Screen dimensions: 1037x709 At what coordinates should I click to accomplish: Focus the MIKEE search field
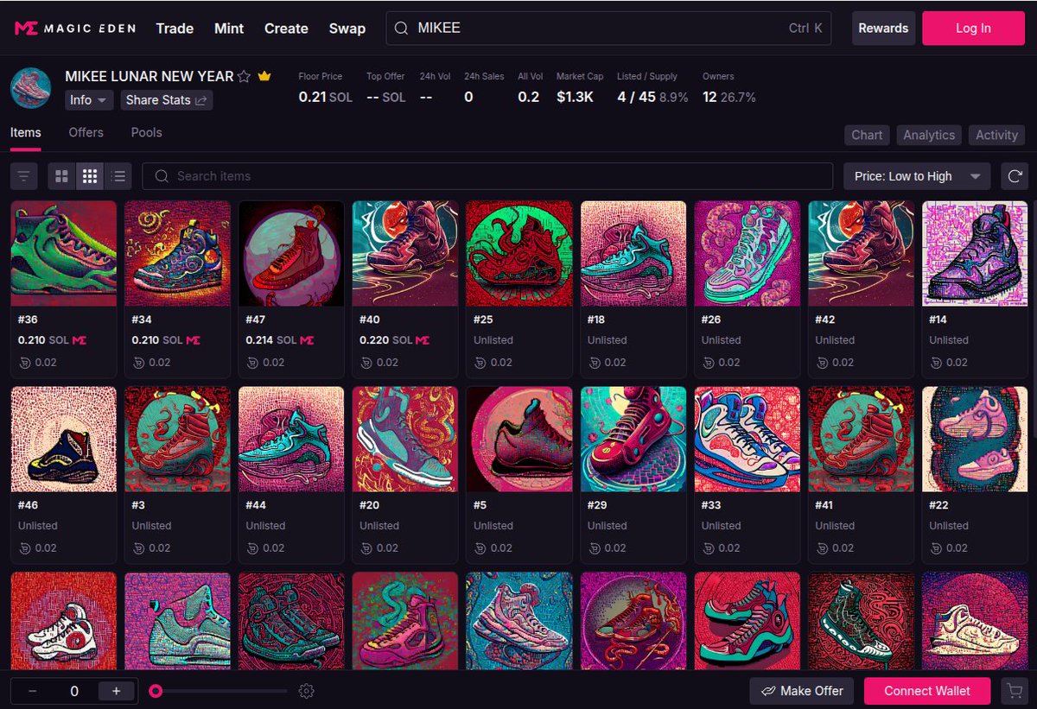(608, 28)
